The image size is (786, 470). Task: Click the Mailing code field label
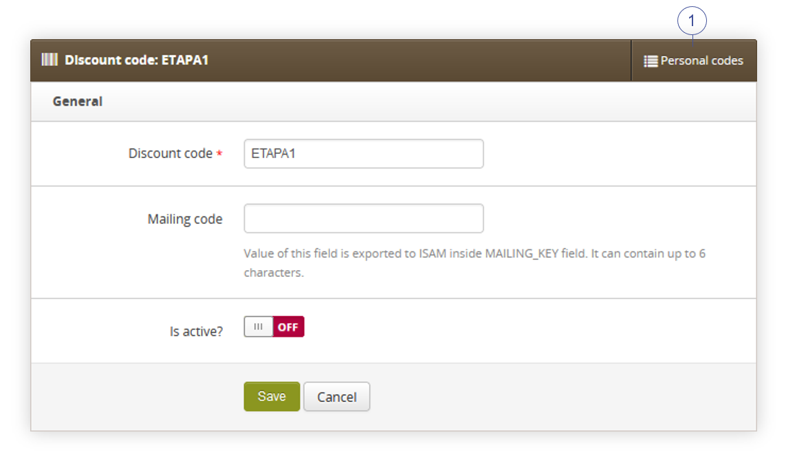click(x=185, y=219)
